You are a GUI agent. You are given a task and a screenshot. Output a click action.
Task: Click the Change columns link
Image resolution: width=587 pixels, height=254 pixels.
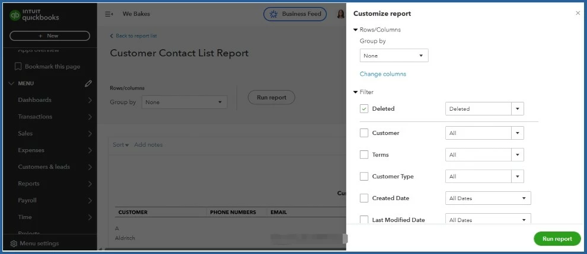coord(382,74)
